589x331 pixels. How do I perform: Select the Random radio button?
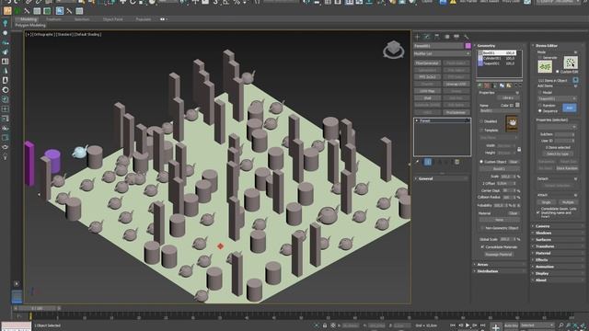[x=540, y=106]
